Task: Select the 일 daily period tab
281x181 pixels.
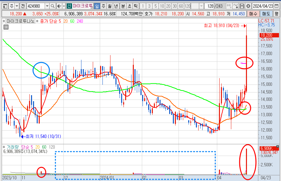Action: click(97, 6)
